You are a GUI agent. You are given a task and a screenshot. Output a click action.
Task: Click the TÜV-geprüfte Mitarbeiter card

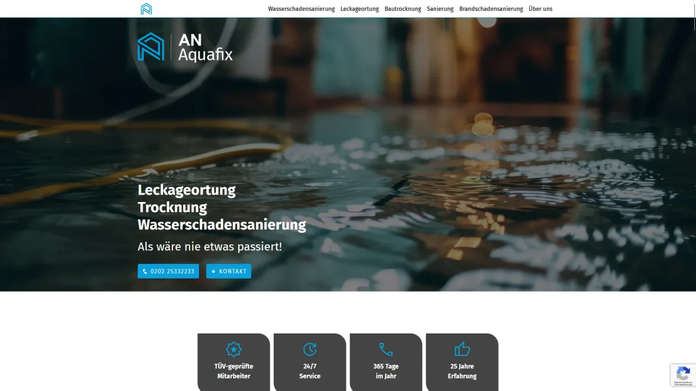coord(234,362)
